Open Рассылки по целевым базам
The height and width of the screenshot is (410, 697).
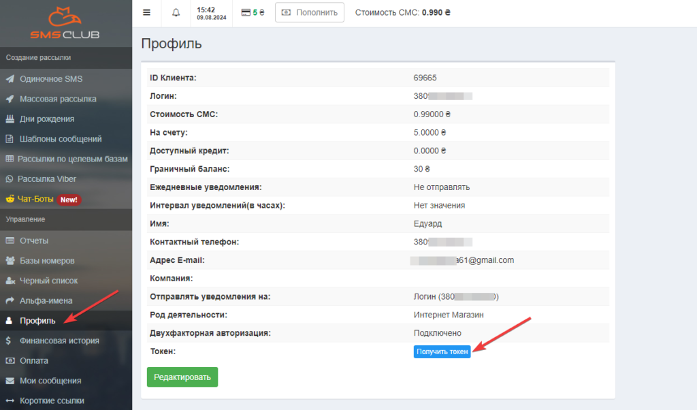(72, 159)
